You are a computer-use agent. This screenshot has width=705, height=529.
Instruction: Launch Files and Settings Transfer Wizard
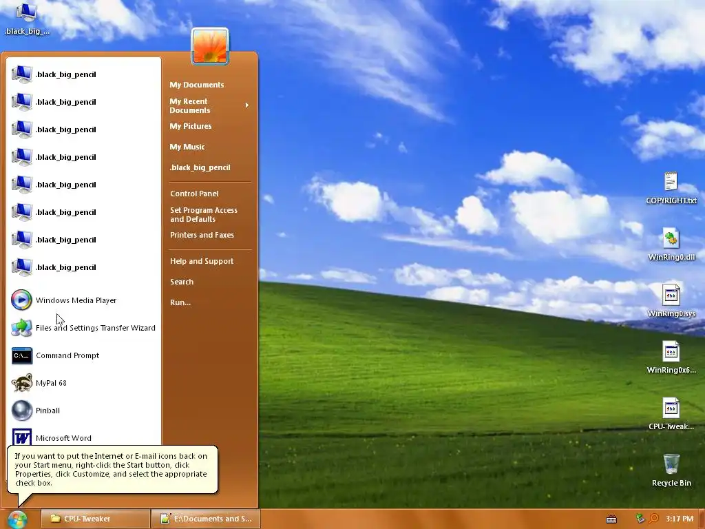click(84, 328)
